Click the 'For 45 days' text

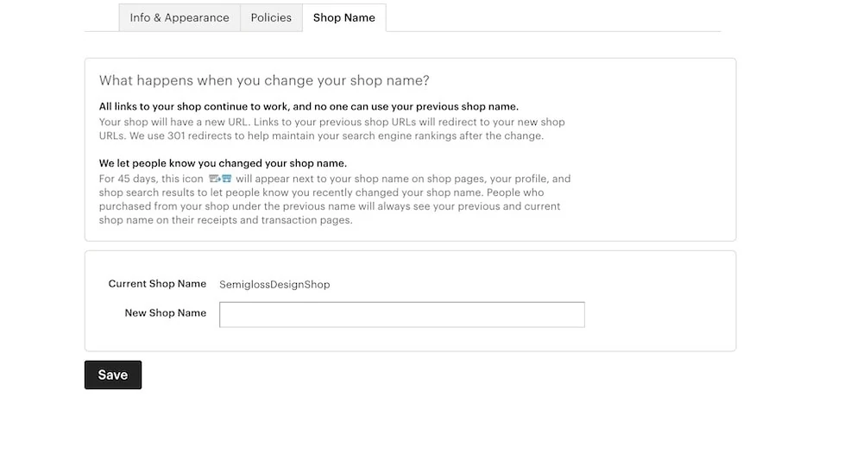pos(123,179)
